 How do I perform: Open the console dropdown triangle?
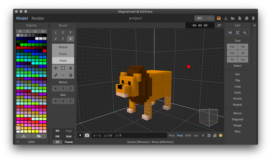coord(80,135)
